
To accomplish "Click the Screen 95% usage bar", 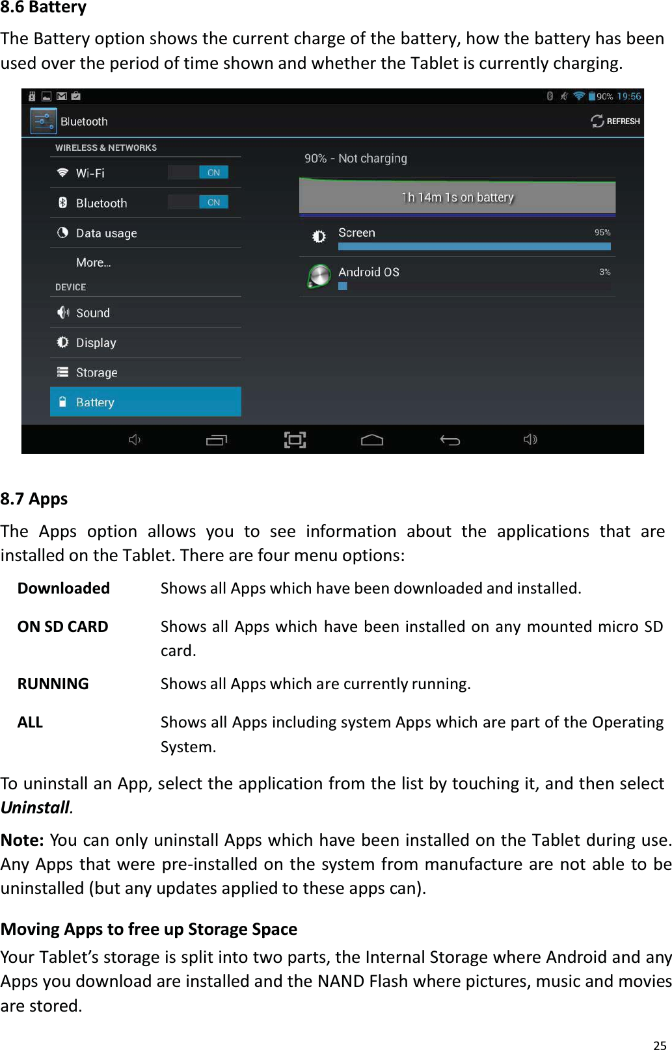I will pyautogui.click(x=474, y=246).
